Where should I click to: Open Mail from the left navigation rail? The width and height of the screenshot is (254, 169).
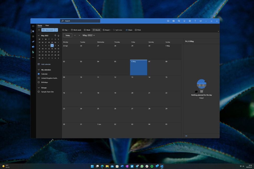pyautogui.click(x=33, y=26)
